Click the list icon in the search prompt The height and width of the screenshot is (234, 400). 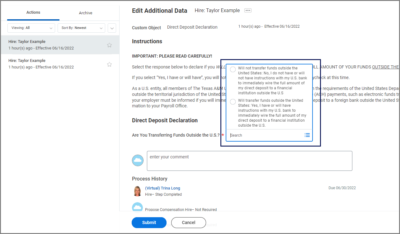point(307,135)
